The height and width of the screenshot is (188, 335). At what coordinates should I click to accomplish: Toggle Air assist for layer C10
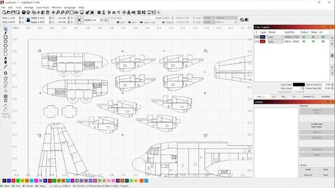323,41
